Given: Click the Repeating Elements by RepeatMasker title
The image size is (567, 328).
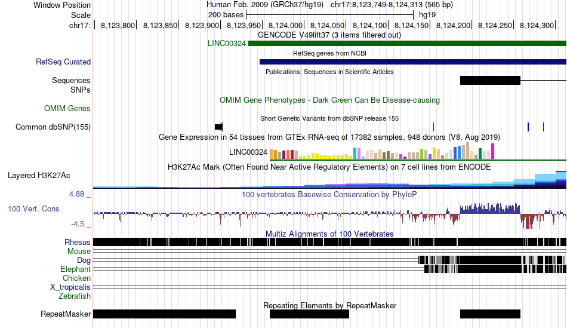Looking at the screenshot, I should tap(330, 305).
